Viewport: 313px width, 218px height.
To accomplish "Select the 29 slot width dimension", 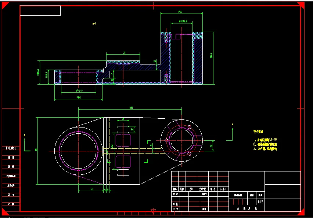I will tap(123, 119).
